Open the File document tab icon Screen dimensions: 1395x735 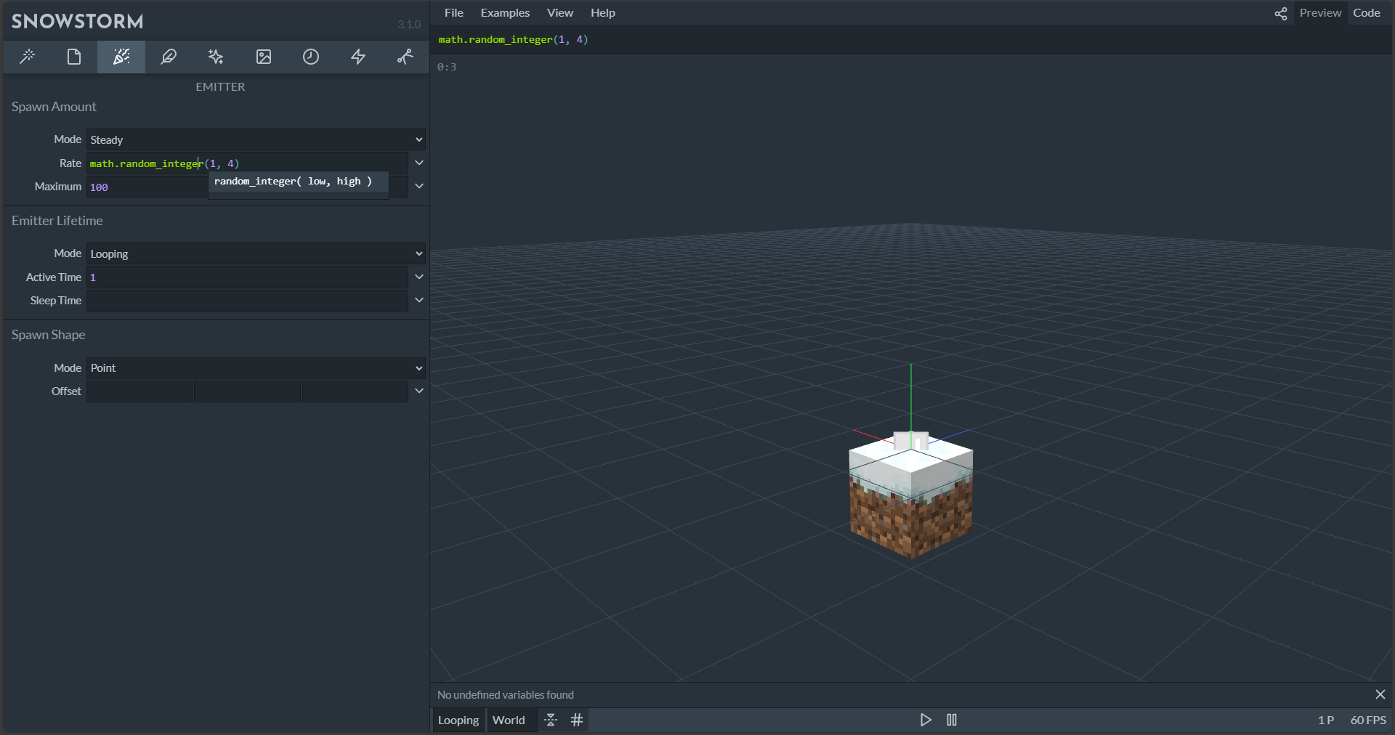tap(74, 57)
